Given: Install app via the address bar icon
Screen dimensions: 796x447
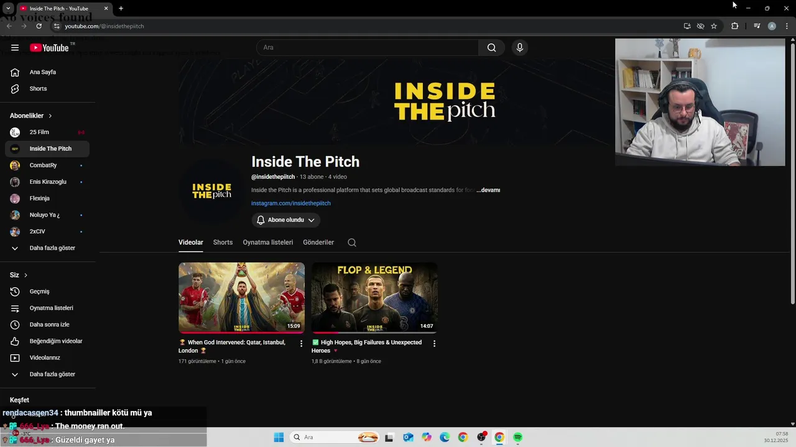Looking at the screenshot, I should pos(687,26).
